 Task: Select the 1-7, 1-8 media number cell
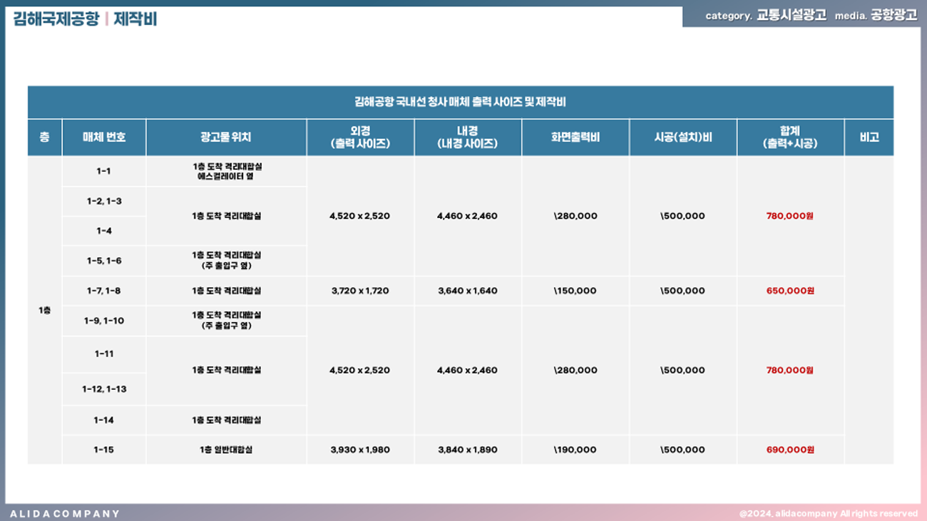(x=104, y=291)
